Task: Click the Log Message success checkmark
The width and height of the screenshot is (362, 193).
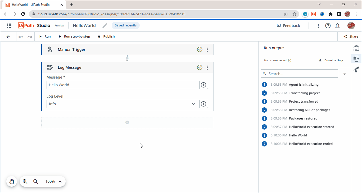Action: click(200, 67)
